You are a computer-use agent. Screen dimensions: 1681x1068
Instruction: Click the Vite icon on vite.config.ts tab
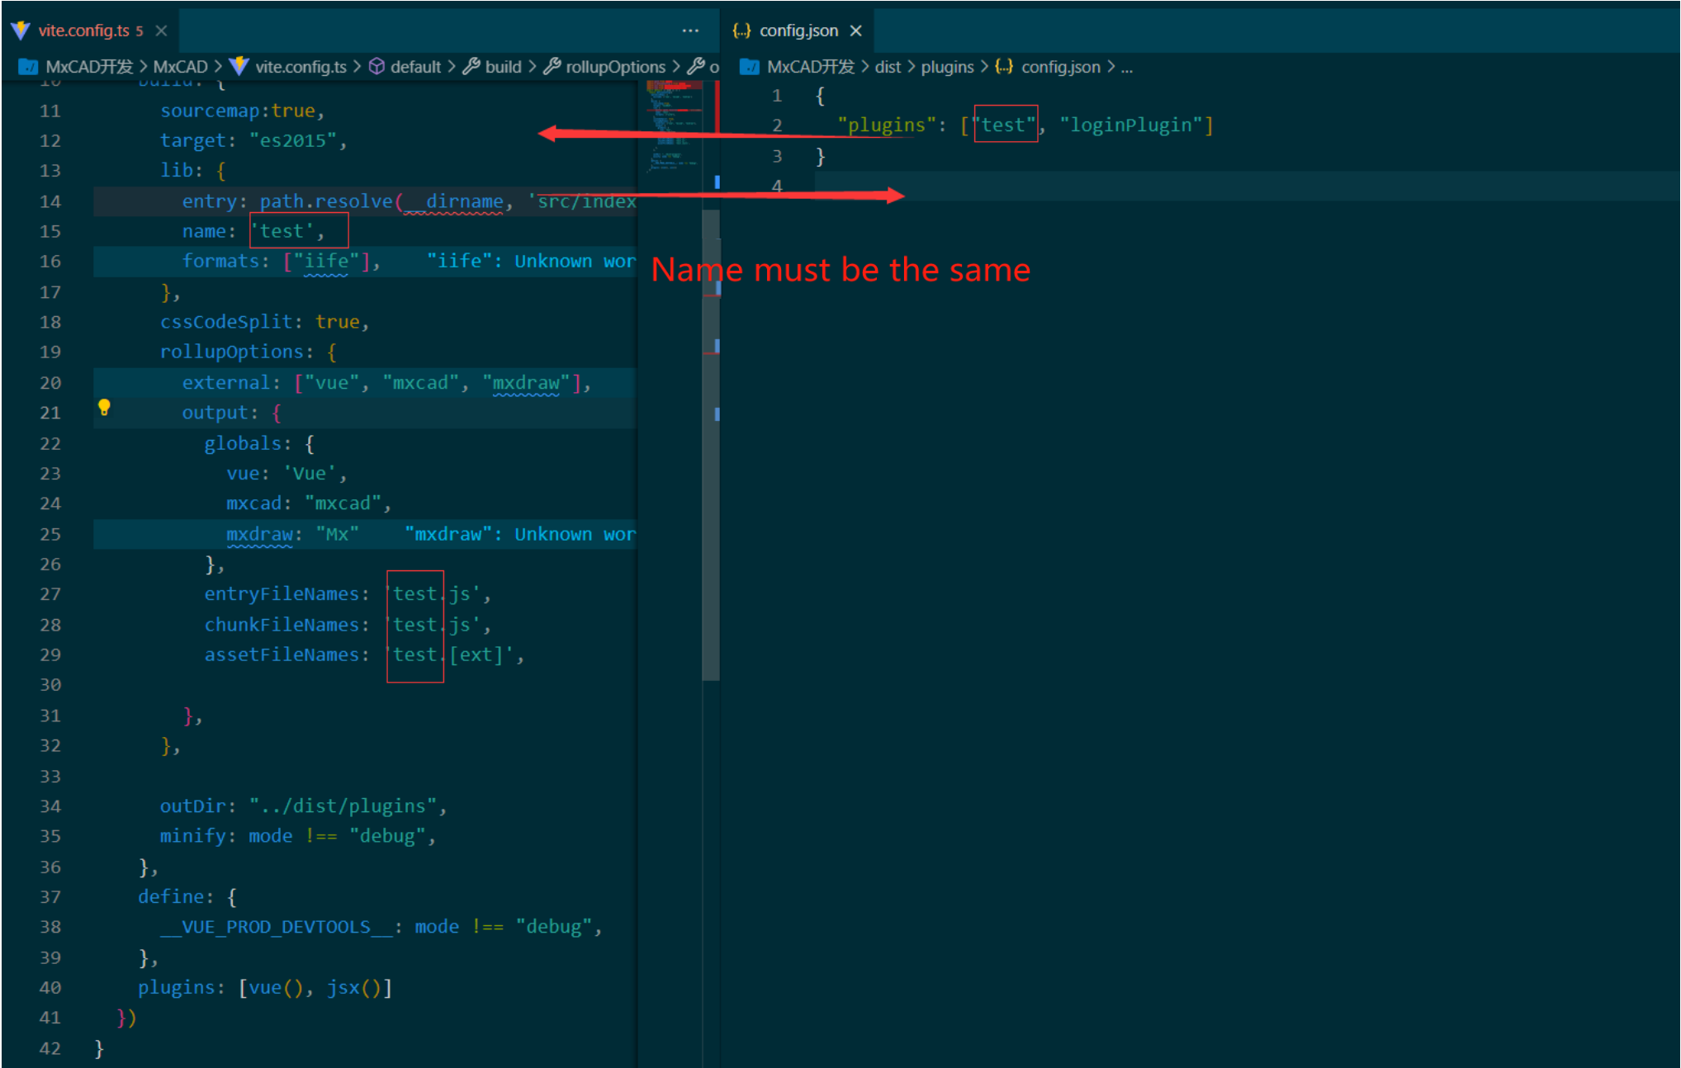click(21, 31)
